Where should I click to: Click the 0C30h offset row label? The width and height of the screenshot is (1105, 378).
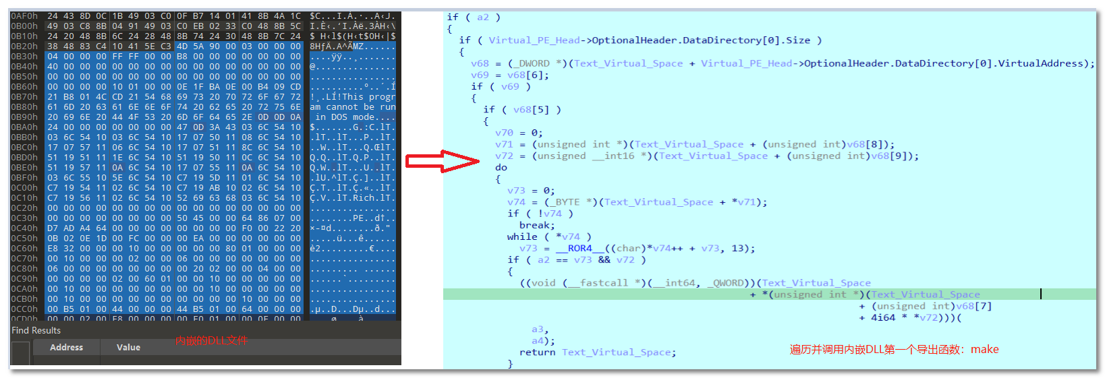(x=24, y=218)
